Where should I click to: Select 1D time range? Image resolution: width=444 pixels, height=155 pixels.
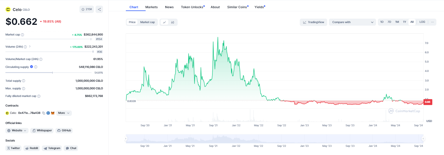point(382,22)
